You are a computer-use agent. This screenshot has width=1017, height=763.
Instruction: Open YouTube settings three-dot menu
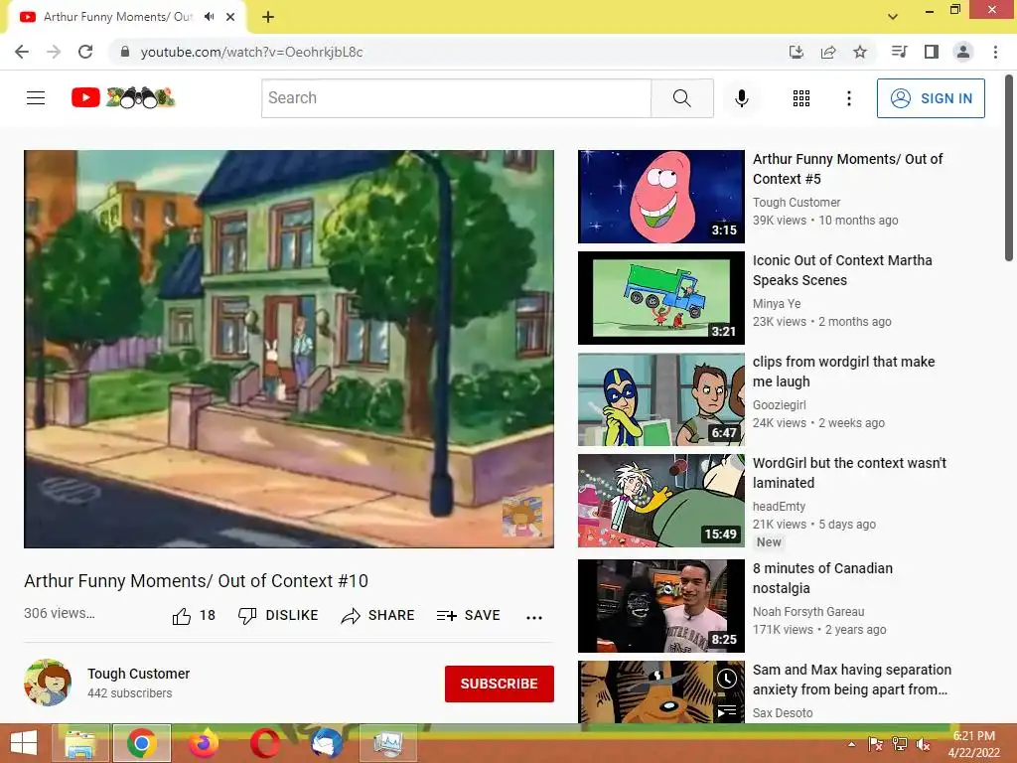[x=848, y=98]
